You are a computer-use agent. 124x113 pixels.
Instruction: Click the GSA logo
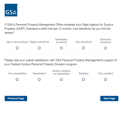tap(11, 10)
